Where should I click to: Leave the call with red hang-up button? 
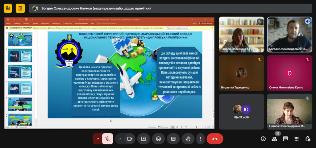point(215,139)
